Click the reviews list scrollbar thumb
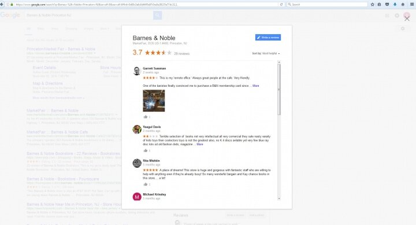 [279, 90]
